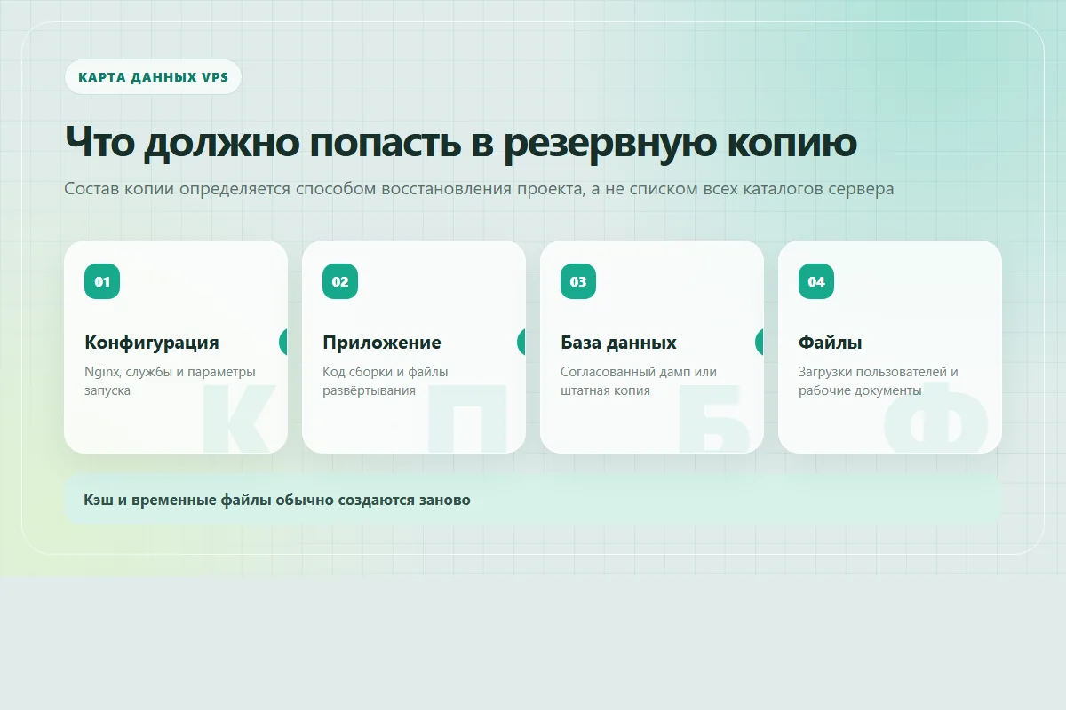
Task: Click the 'КАРТА ДАННЫХ VPS' pill label
Action: [x=153, y=77]
